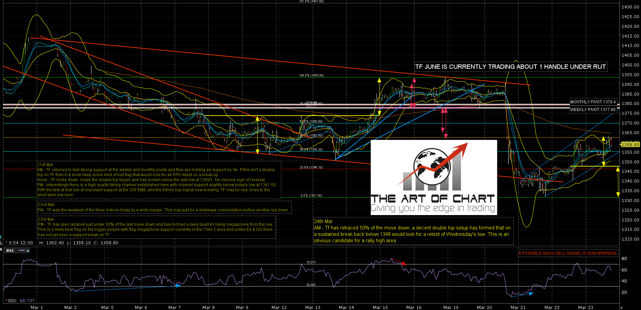Select the Monthly Pivot 1379.4 label

point(593,102)
